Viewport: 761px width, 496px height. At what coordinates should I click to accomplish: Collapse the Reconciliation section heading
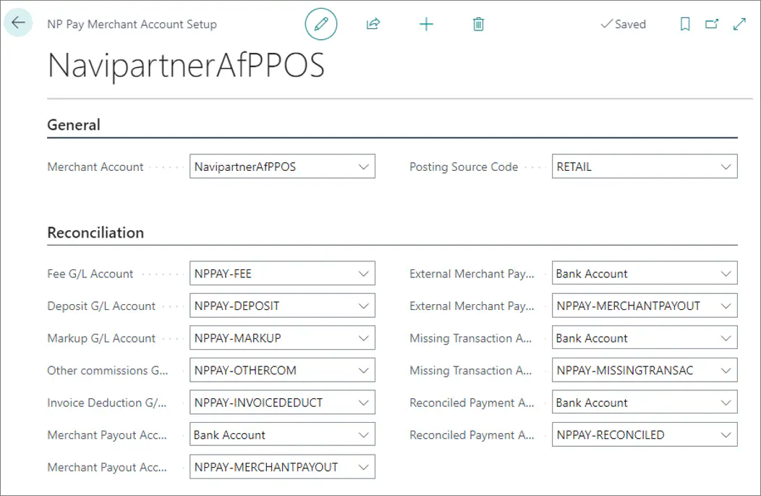95,232
